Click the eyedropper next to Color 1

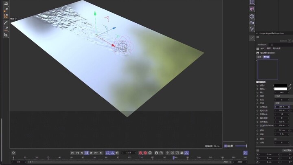coord(290,86)
